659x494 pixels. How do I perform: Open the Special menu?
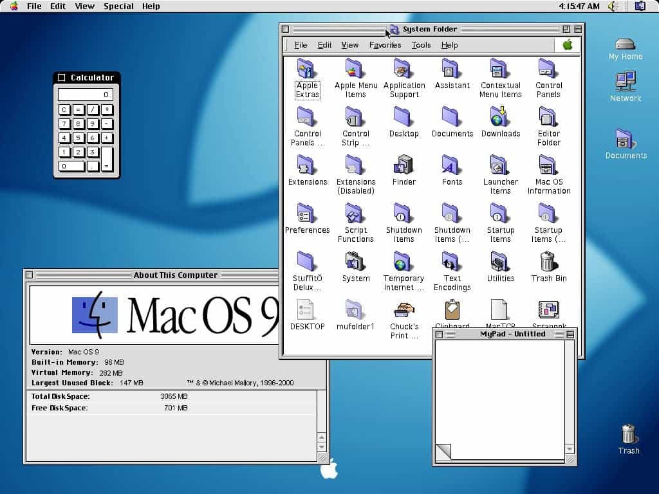point(118,6)
